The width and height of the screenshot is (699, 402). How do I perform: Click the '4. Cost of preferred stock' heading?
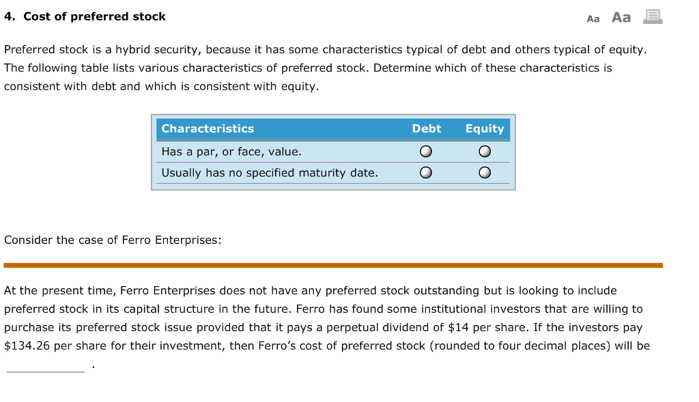85,16
